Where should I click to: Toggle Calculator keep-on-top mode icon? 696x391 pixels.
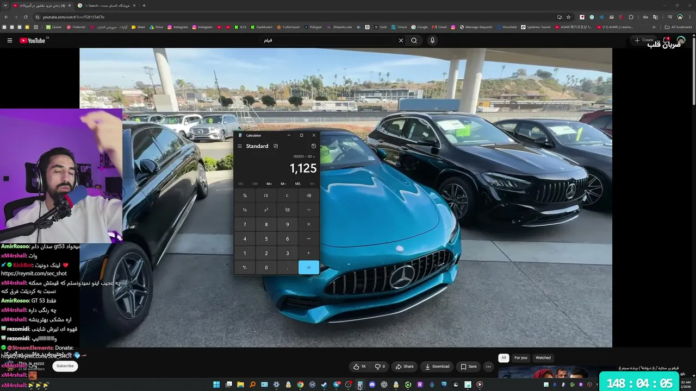276,146
